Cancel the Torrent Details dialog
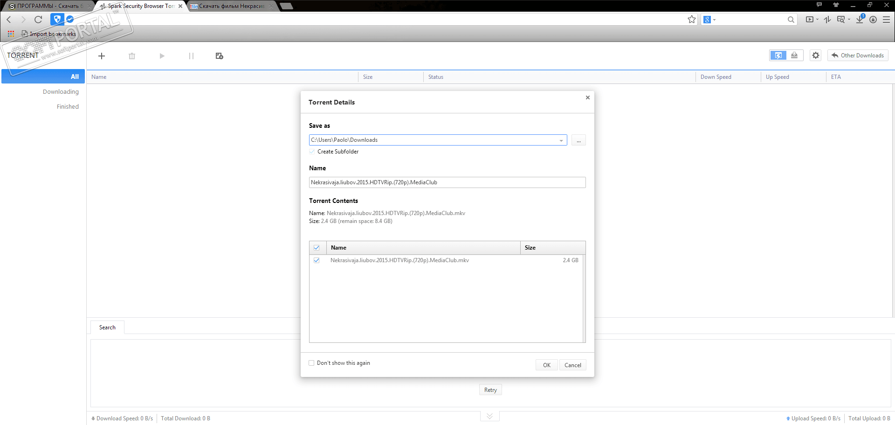The width and height of the screenshot is (895, 425). [573, 365]
